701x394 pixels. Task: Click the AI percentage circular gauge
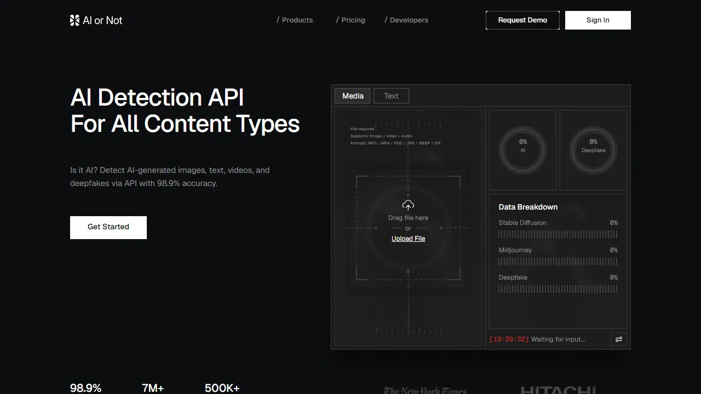522,150
